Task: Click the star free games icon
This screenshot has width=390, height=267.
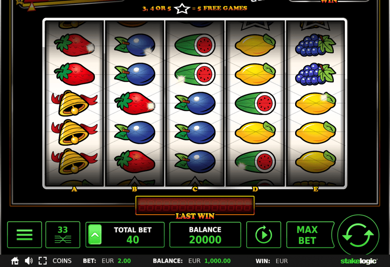Action: (182, 9)
